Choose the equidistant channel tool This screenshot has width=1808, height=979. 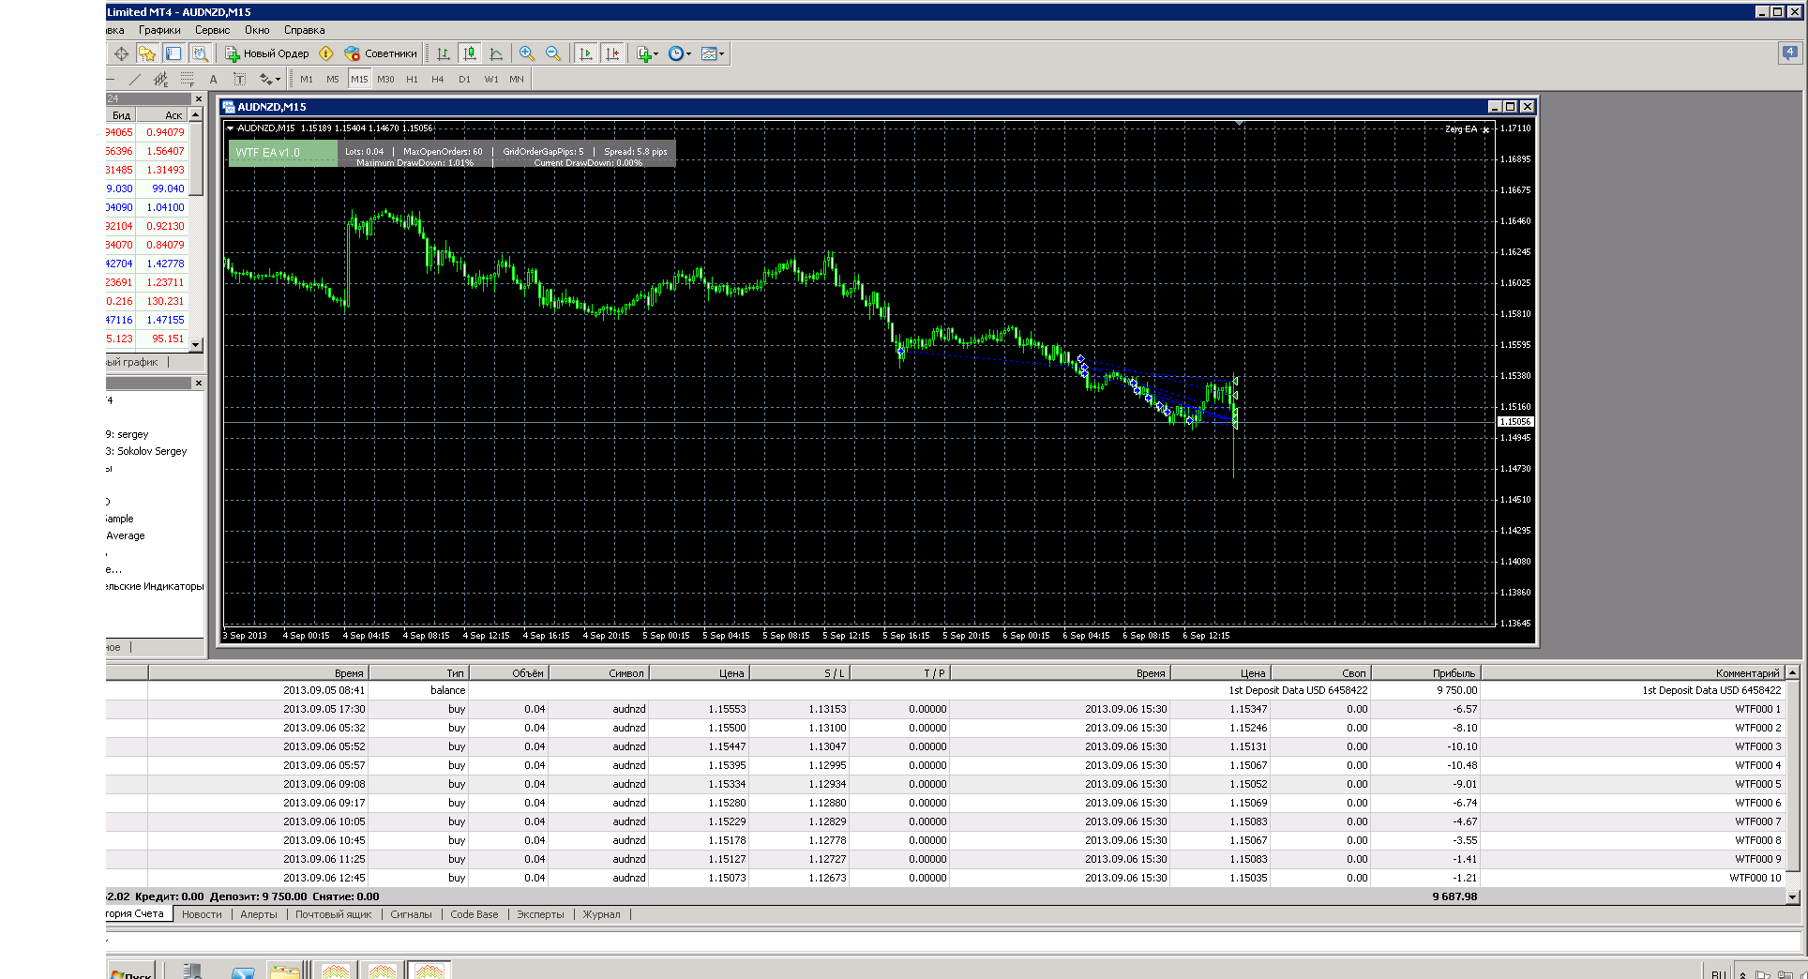click(161, 79)
